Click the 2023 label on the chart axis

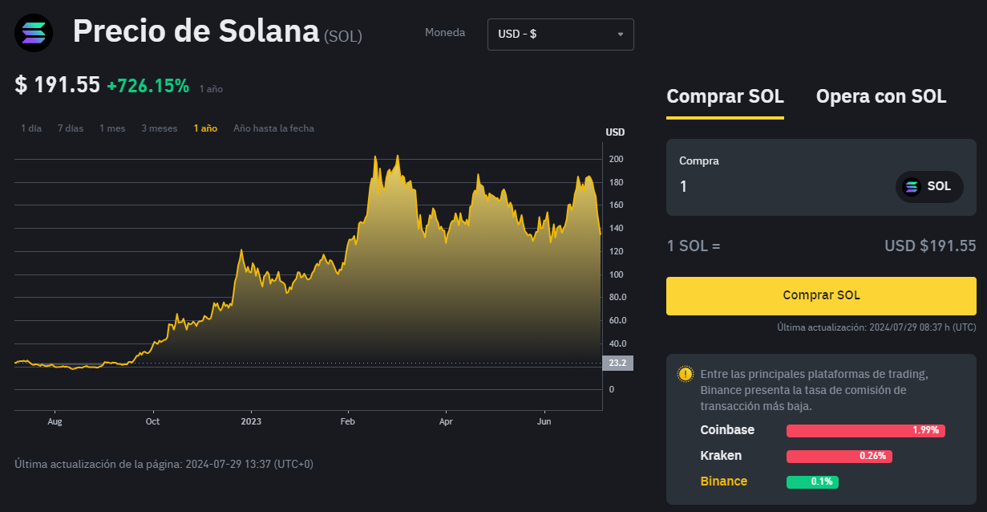point(251,421)
